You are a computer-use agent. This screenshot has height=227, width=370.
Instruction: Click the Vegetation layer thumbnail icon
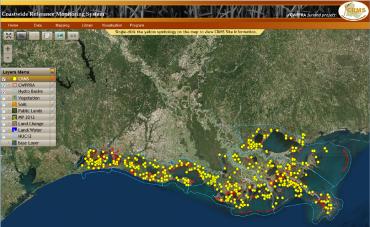tap(15, 98)
